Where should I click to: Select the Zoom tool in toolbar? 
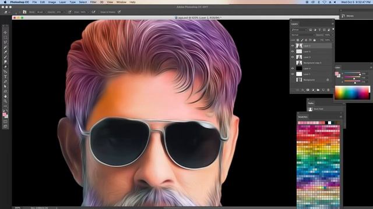click(5, 101)
